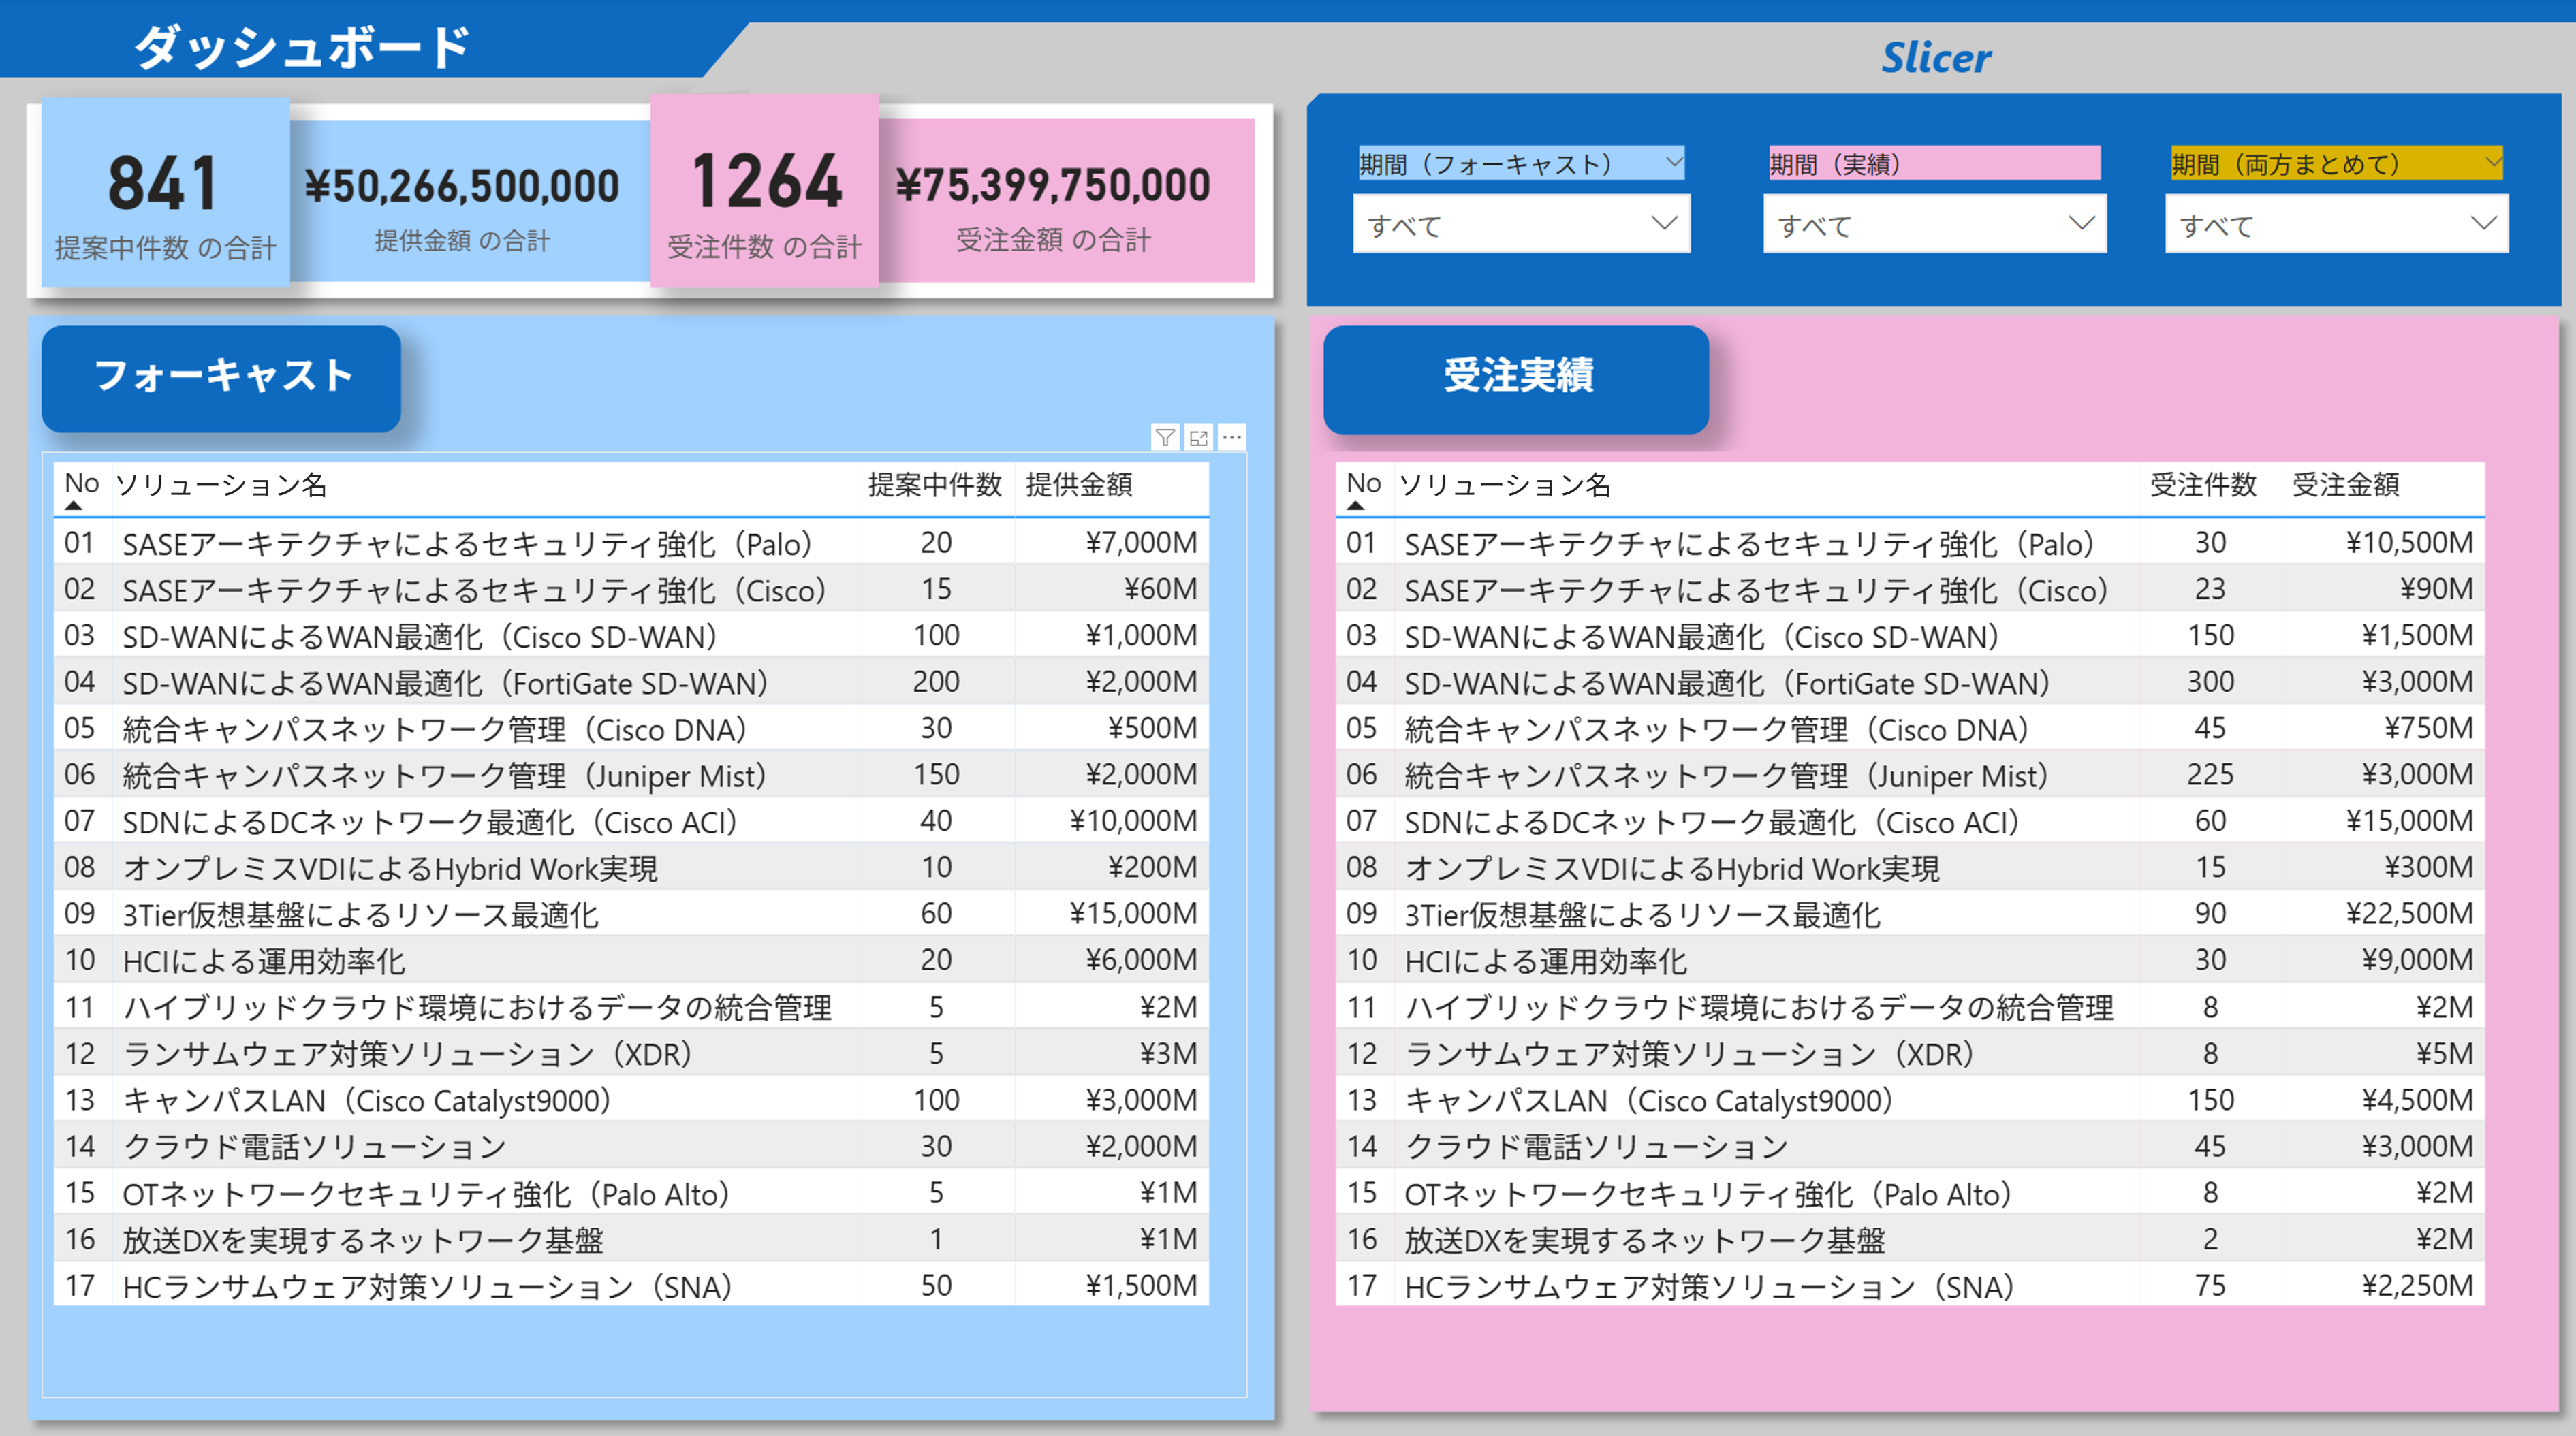Open more options ellipsis on Forecast table
The image size is (2576, 1436).
click(1232, 437)
